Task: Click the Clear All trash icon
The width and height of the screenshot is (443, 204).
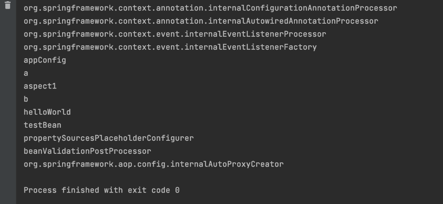Action: click(8, 6)
